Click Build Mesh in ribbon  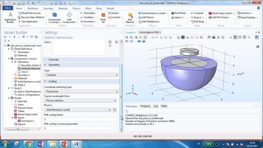point(179,13)
